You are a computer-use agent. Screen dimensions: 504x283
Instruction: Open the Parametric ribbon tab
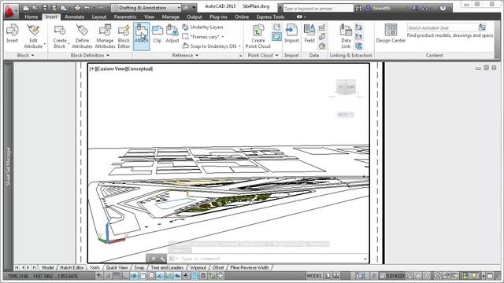[125, 17]
